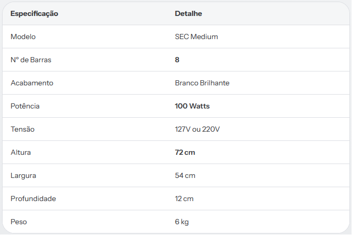Viewport: 352px width, 235px height.
Task: Click the SEC Medium value
Action: click(x=197, y=37)
